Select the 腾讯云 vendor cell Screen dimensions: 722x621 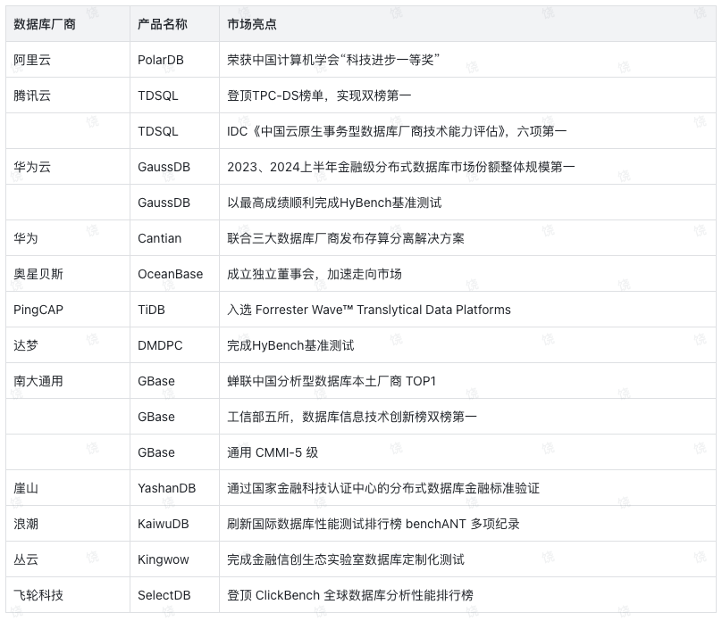pos(68,95)
